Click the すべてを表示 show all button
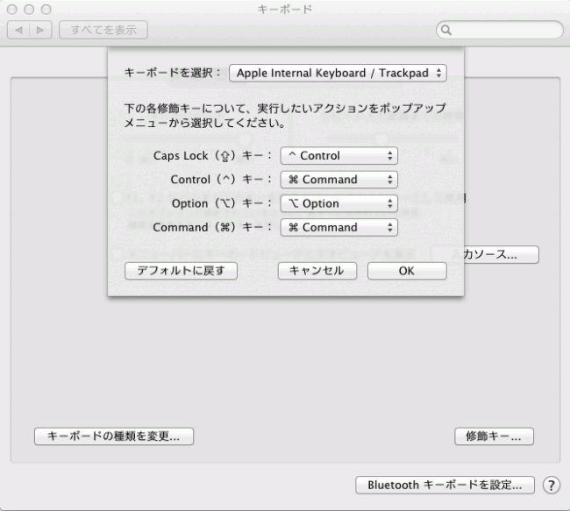The width and height of the screenshot is (570, 511). point(103,30)
